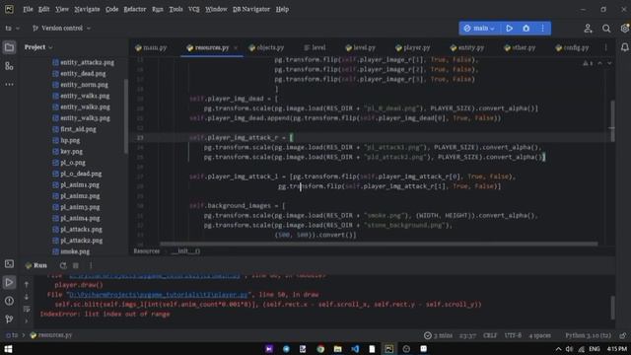
Task: Open the Code With Me user icon
Action: [x=588, y=29]
